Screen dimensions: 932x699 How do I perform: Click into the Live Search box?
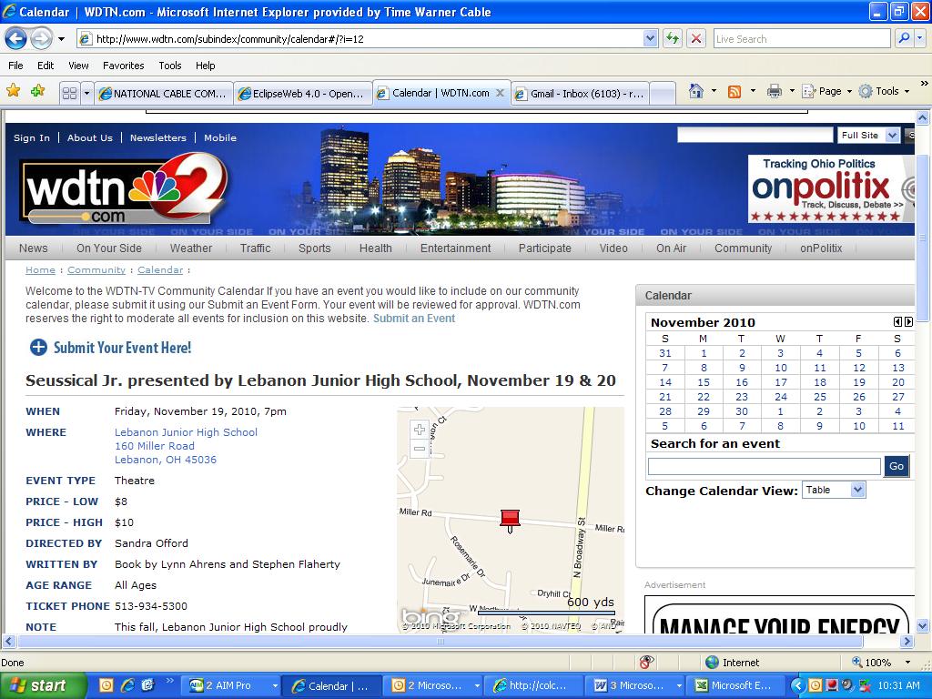pyautogui.click(x=802, y=38)
